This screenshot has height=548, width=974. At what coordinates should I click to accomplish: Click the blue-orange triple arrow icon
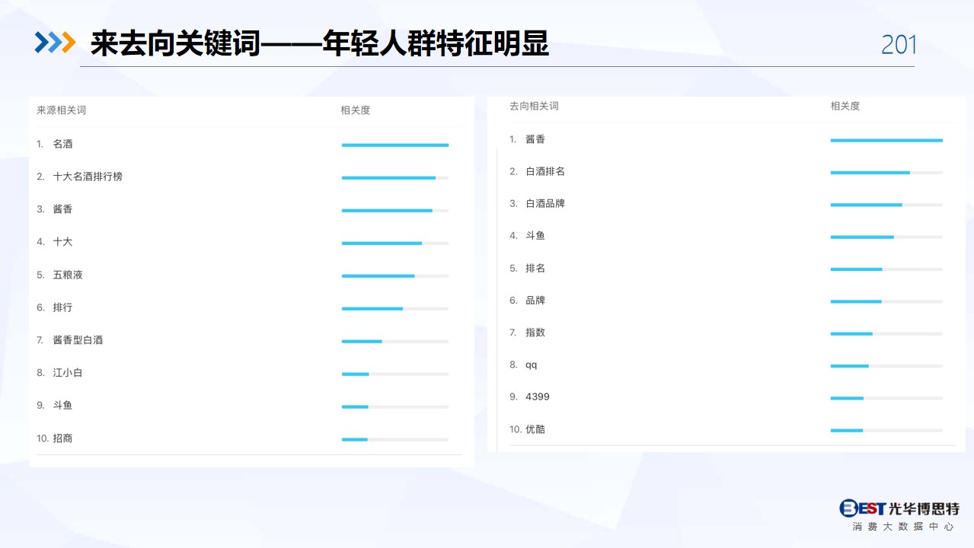click(x=56, y=43)
